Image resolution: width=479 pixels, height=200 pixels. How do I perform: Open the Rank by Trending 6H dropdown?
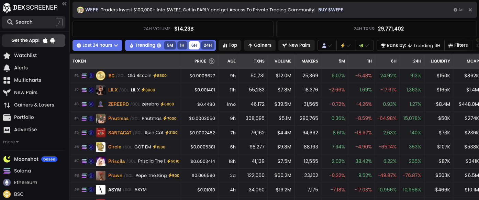pos(410,45)
